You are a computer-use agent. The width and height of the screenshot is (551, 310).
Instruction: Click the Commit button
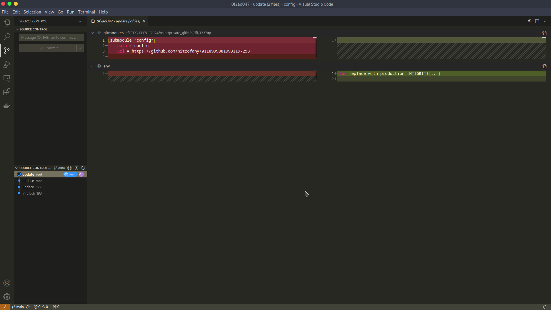point(48,48)
